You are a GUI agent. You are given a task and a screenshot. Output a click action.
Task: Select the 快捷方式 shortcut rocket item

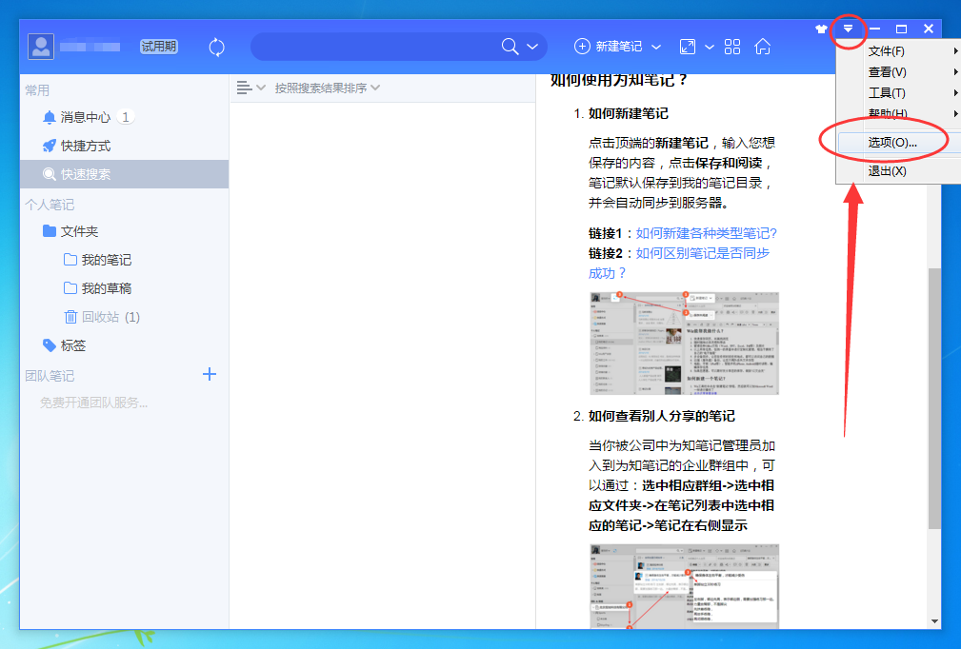pyautogui.click(x=86, y=145)
